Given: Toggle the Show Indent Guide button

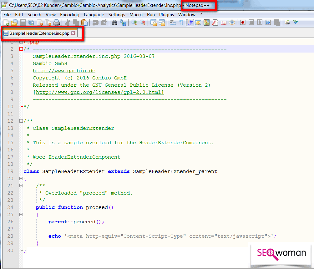Looking at the screenshot, I should 190,23.
